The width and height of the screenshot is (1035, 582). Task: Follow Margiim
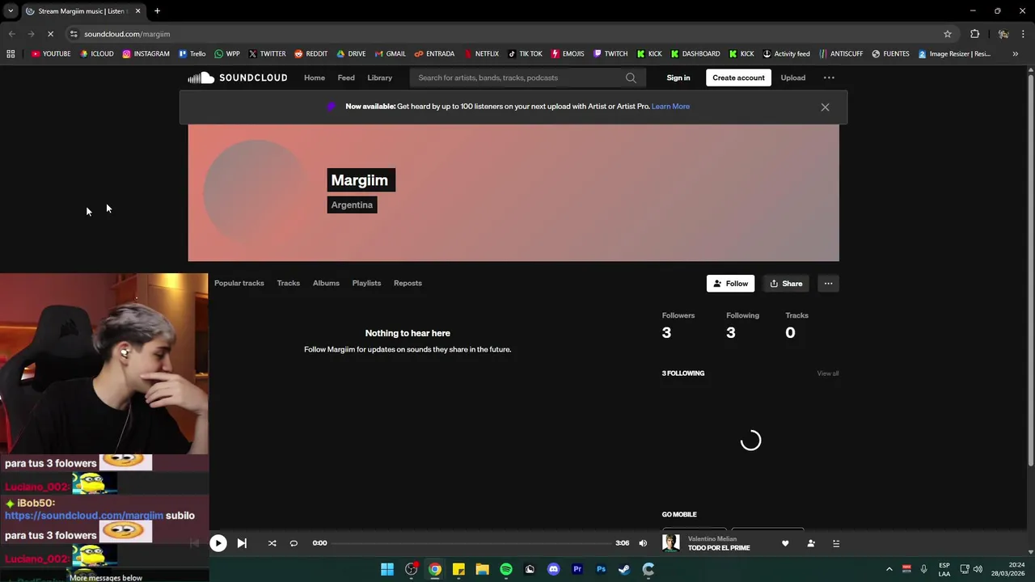[x=730, y=283]
